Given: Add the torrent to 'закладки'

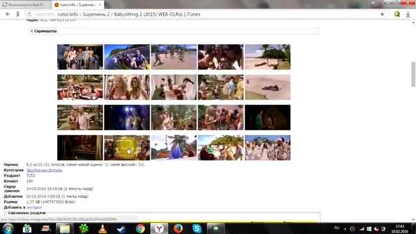Looking at the screenshot, I should pyautogui.click(x=34, y=207).
